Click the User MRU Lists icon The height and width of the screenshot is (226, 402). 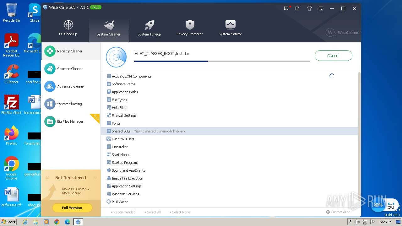tap(109, 139)
